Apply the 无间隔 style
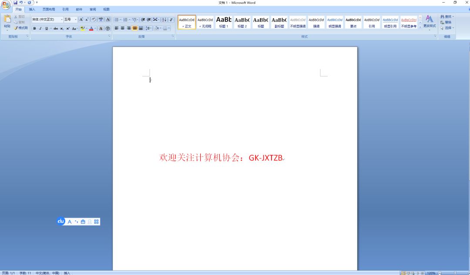Image resolution: width=470 pixels, height=275 pixels. coord(205,23)
